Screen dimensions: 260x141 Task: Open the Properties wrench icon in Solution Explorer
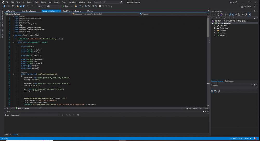click(x=246, y=15)
